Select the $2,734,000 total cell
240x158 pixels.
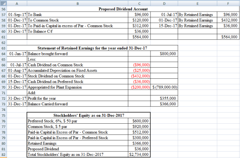[x=139, y=155]
